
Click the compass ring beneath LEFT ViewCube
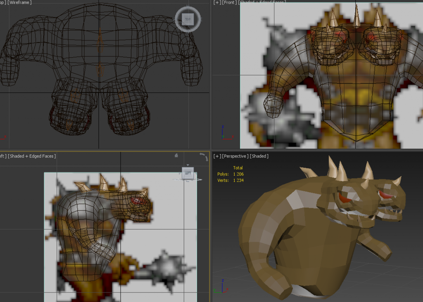[x=188, y=180]
